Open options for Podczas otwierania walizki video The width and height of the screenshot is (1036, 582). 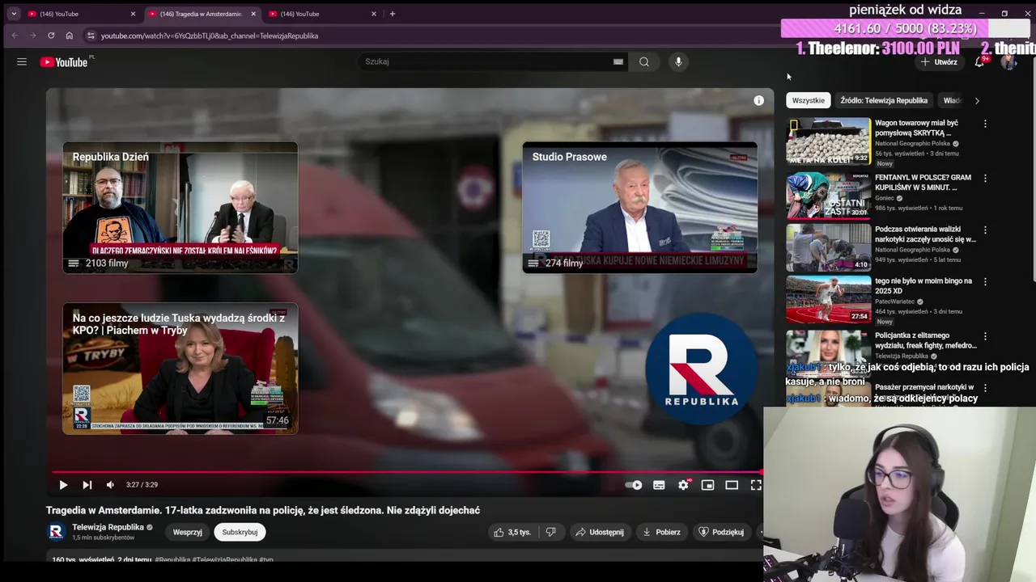coord(985,230)
